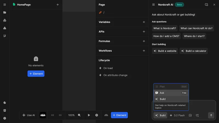Screen dimensions: 219x123
Task: Click the play preview button
Action: (89, 115)
